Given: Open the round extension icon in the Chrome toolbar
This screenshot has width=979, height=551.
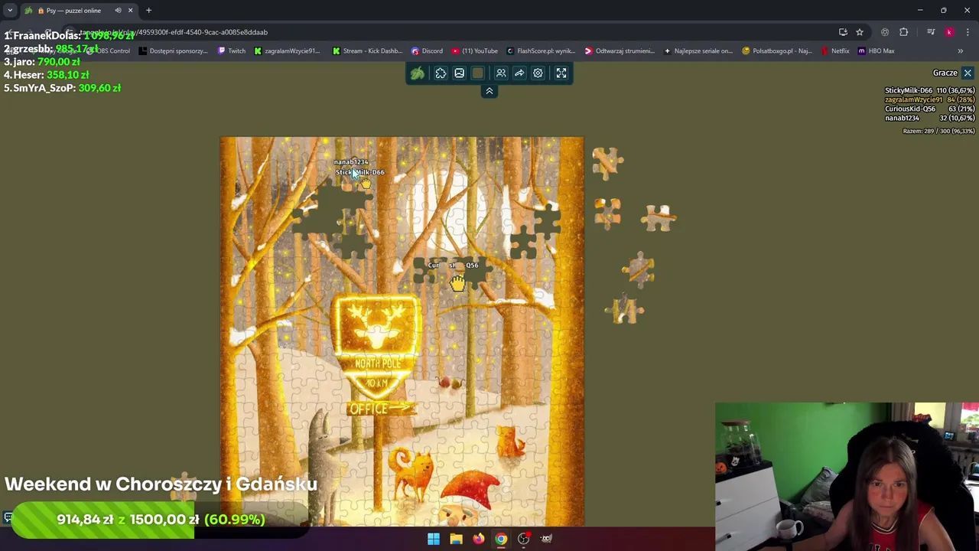Looking at the screenshot, I should [x=885, y=32].
